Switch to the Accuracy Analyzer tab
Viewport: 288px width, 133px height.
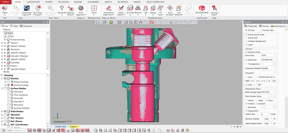pos(279,26)
